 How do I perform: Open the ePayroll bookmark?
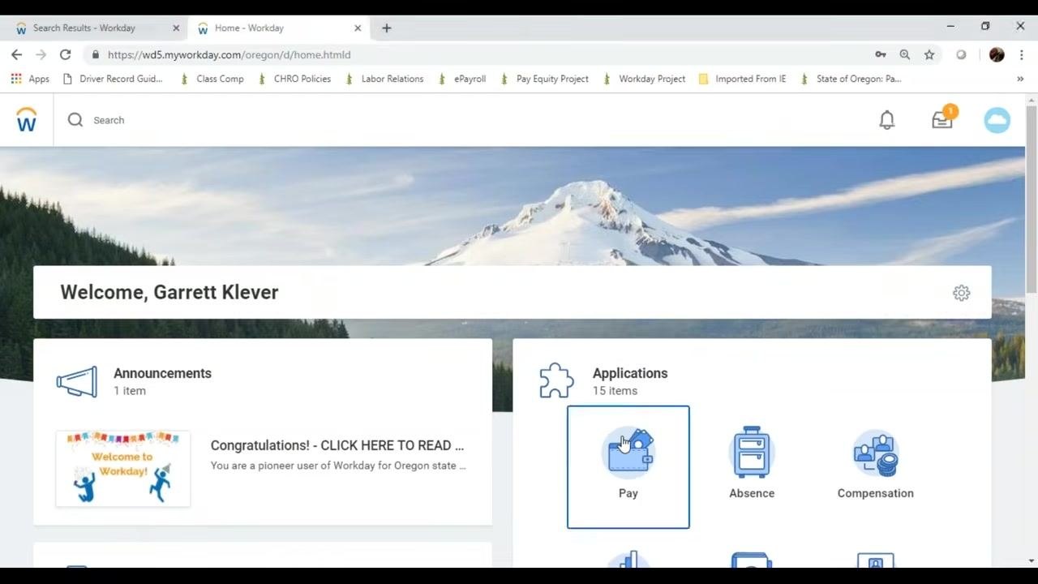(x=461, y=79)
